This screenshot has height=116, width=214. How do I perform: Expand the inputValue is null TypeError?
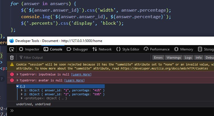[17, 74]
